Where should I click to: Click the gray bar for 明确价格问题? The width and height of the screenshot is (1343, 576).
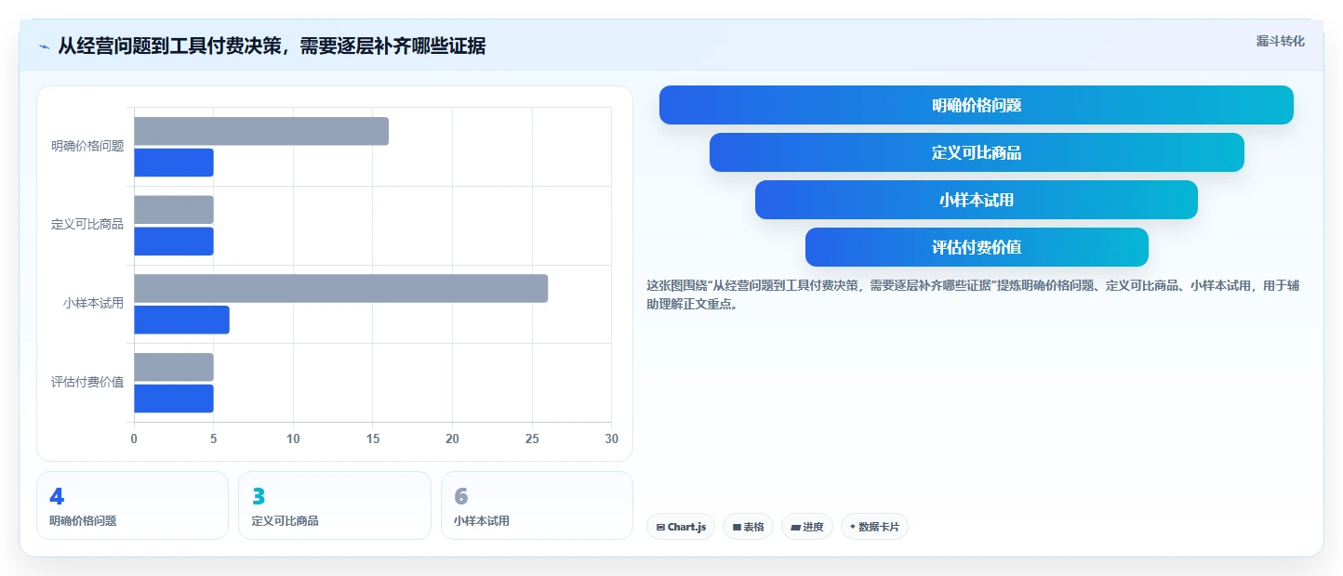click(261, 131)
